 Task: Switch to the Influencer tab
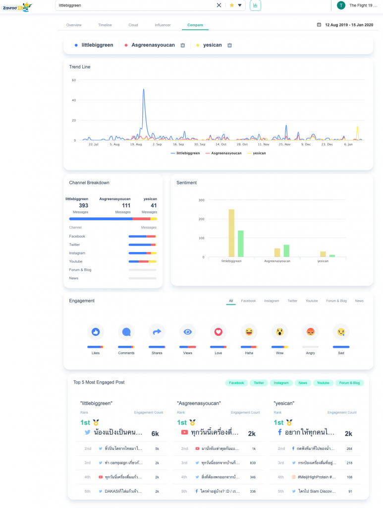tap(163, 25)
